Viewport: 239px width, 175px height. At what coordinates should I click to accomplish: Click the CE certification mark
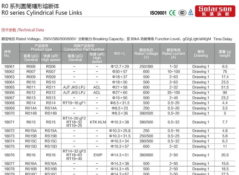tap(172, 13)
